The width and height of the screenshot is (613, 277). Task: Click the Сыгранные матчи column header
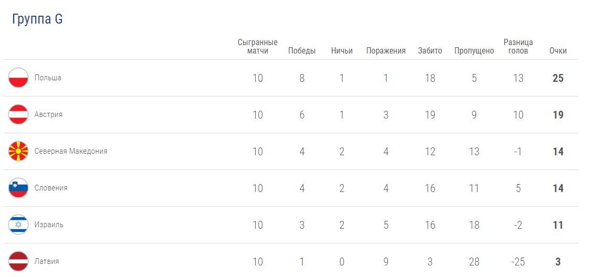click(x=258, y=47)
